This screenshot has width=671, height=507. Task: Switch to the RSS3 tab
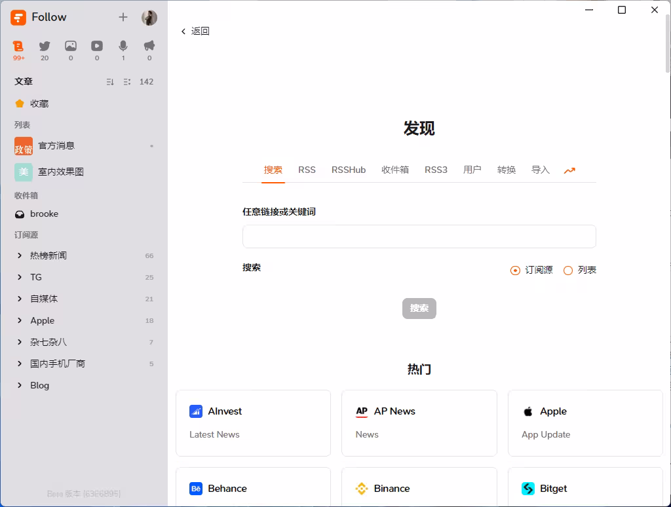[x=436, y=170]
